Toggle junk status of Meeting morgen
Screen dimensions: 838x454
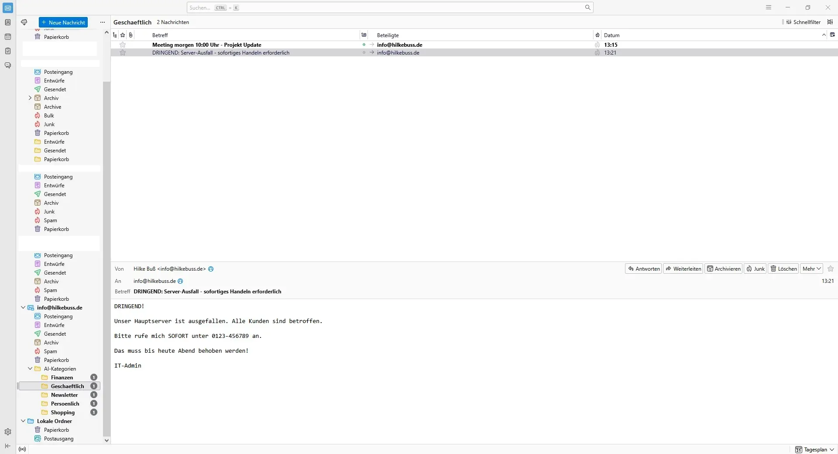pyautogui.click(x=598, y=45)
